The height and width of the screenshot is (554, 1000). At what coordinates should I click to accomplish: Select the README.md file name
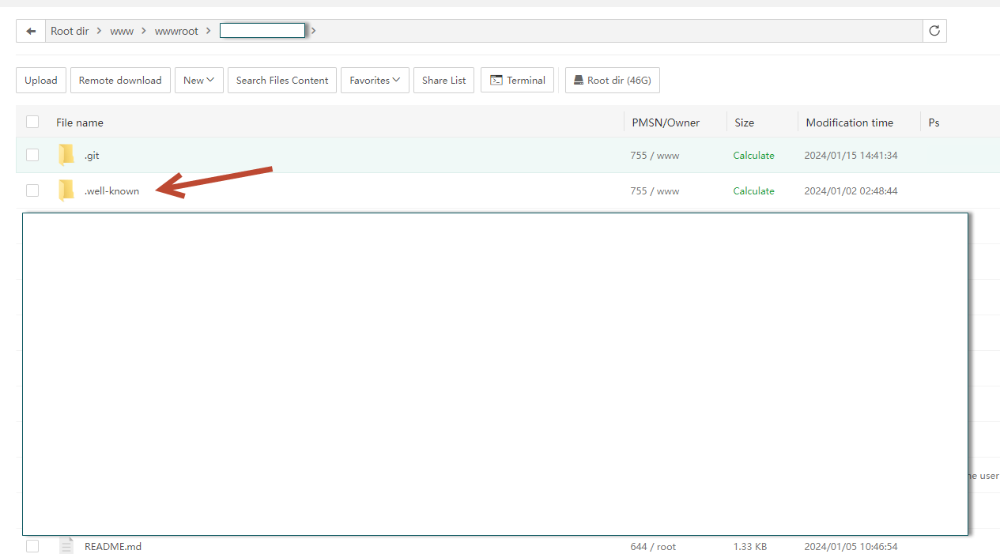click(113, 546)
